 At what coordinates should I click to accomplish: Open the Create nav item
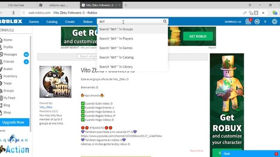pyautogui.click(x=70, y=22)
